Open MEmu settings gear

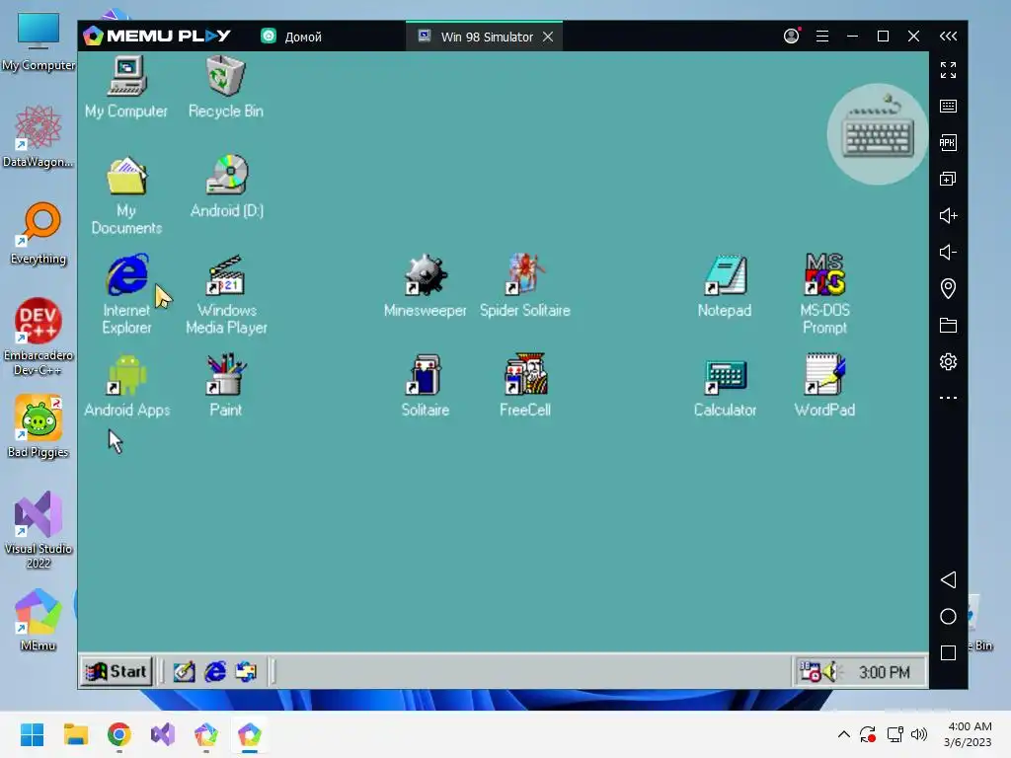[x=948, y=361]
